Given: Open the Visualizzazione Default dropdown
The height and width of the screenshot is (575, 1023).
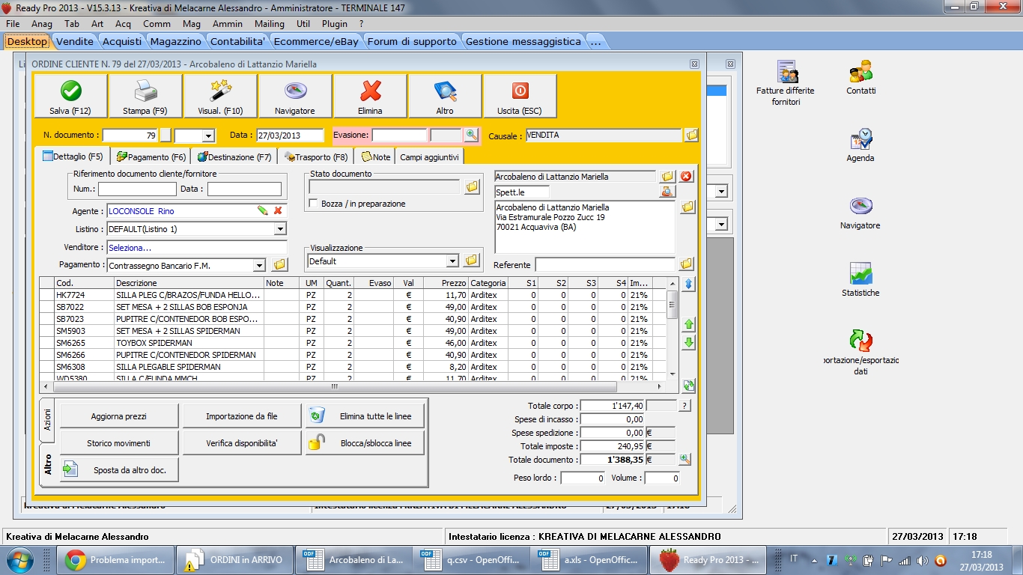Looking at the screenshot, I should tap(452, 261).
